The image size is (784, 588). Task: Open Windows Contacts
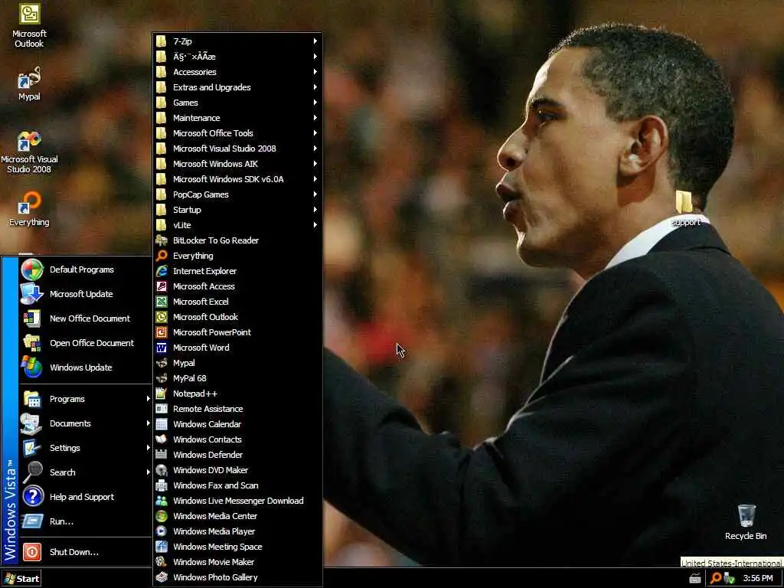(237, 439)
